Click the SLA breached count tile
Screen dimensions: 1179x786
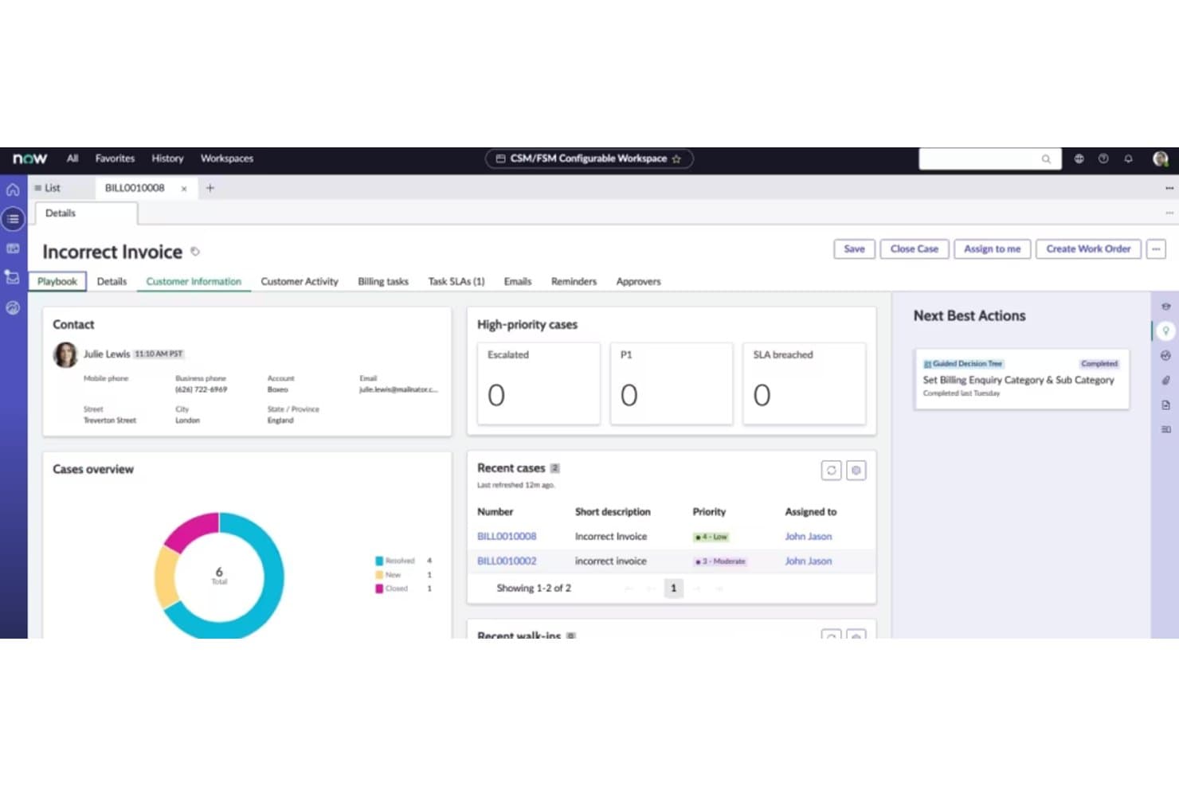tap(804, 383)
